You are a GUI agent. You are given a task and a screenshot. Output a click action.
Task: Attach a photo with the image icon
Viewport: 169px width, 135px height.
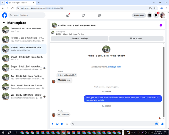(57, 124)
